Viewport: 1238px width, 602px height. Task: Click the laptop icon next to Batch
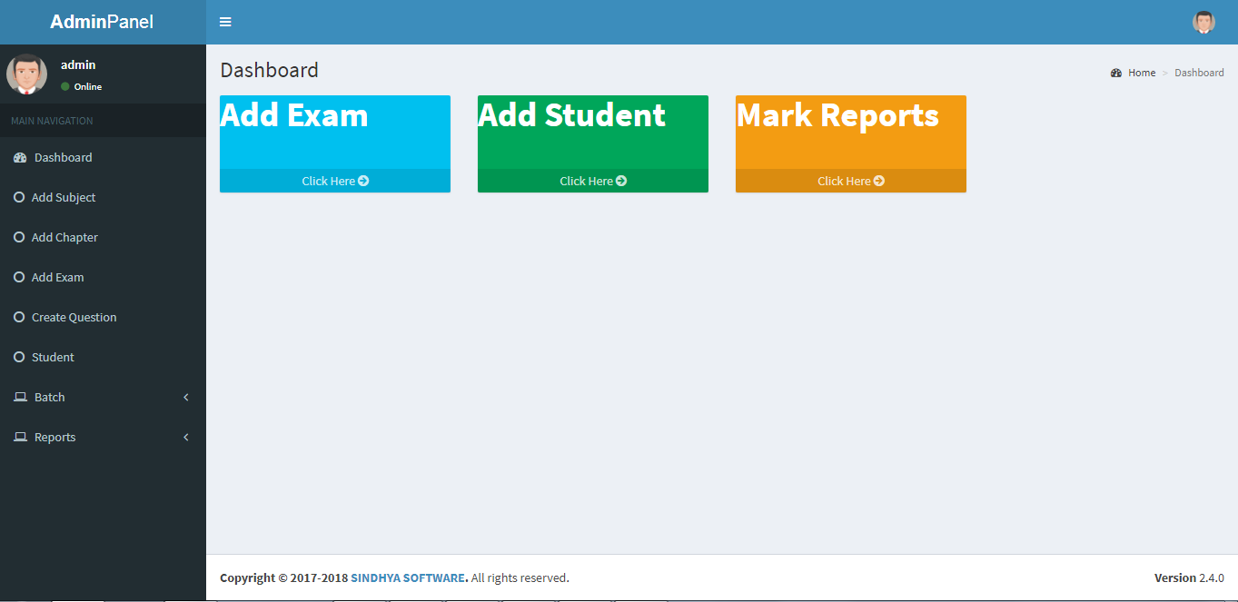[20, 398]
